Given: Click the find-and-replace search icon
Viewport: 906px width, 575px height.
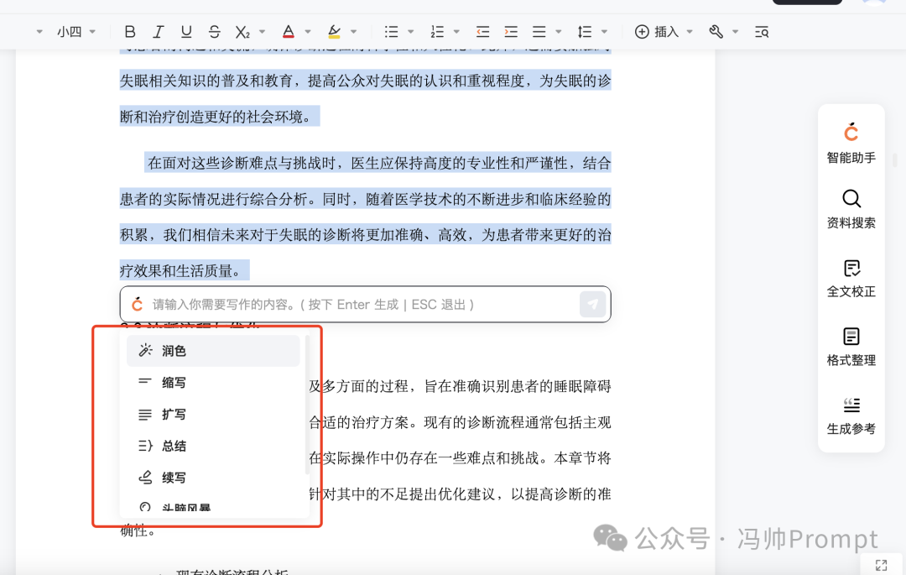Looking at the screenshot, I should pyautogui.click(x=761, y=31).
